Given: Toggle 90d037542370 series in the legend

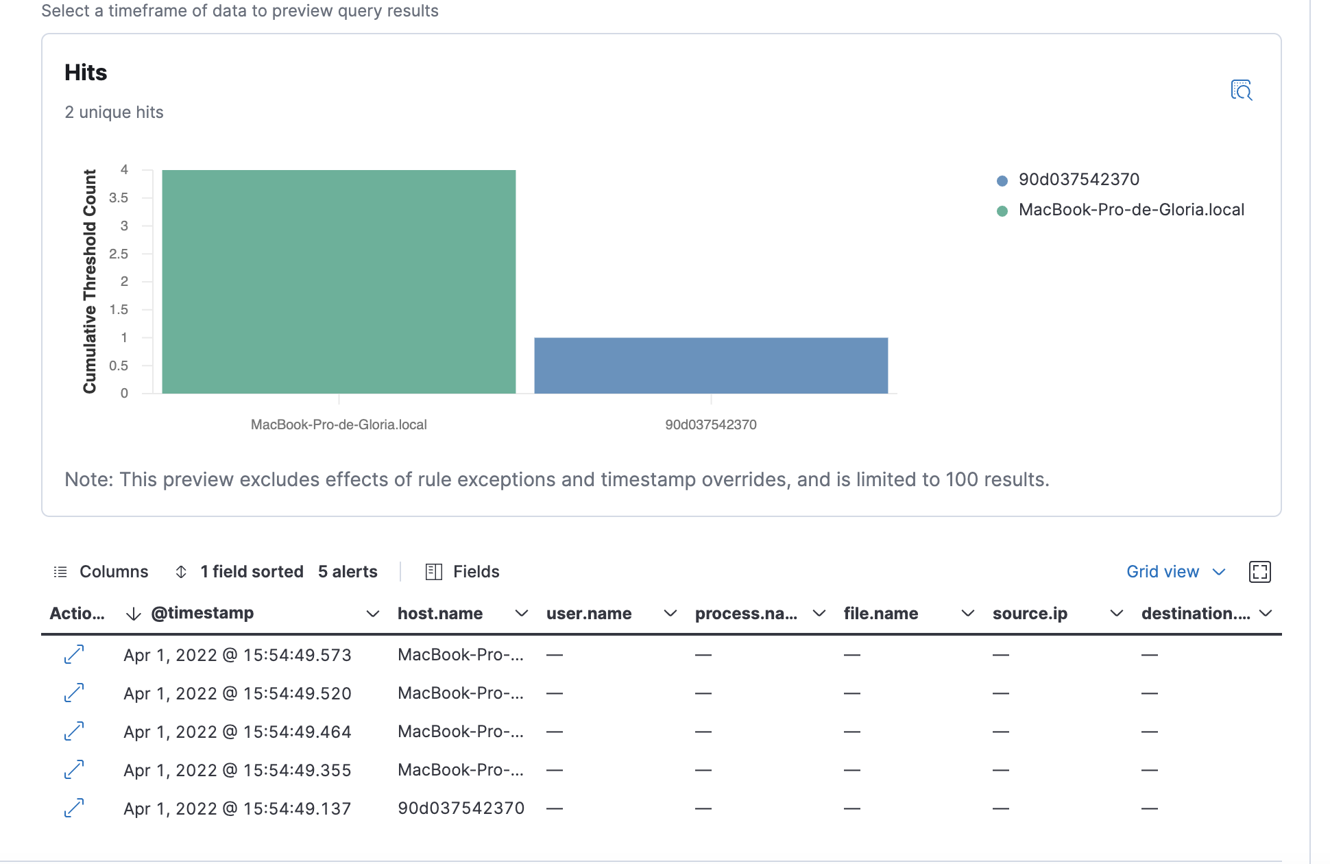Looking at the screenshot, I should (1078, 179).
